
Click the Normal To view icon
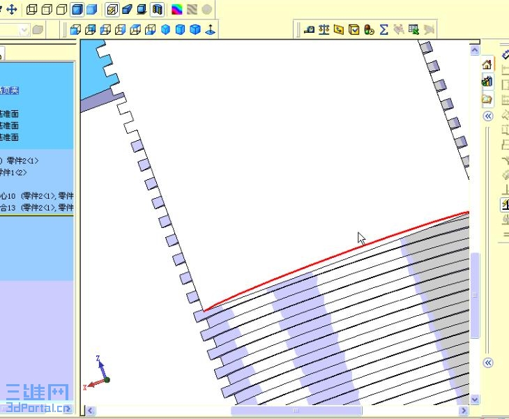[x=211, y=30]
